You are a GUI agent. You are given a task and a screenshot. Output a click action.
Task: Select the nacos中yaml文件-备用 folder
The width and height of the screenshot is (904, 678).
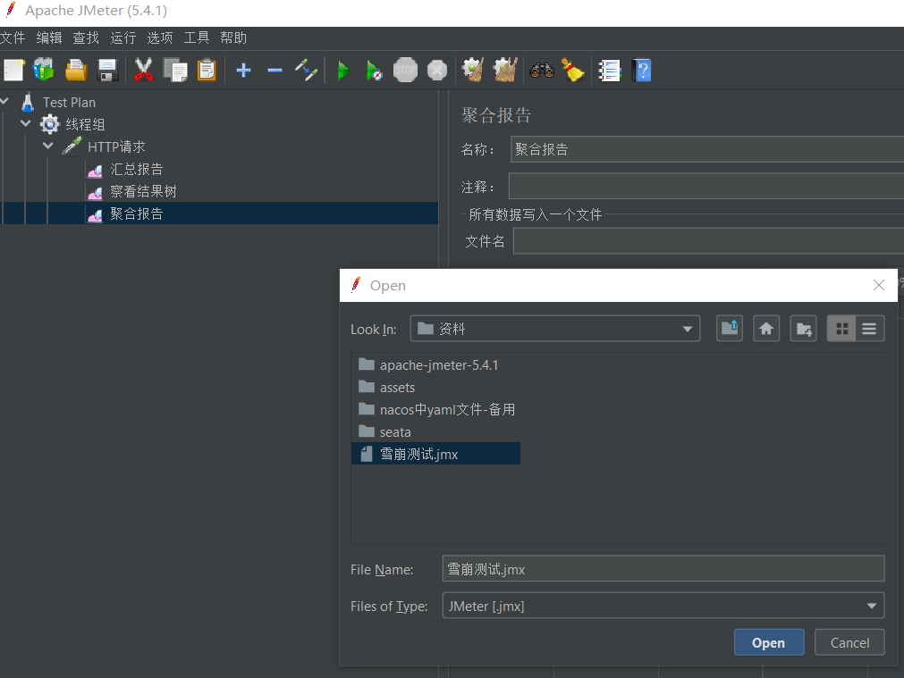pyautogui.click(x=447, y=409)
